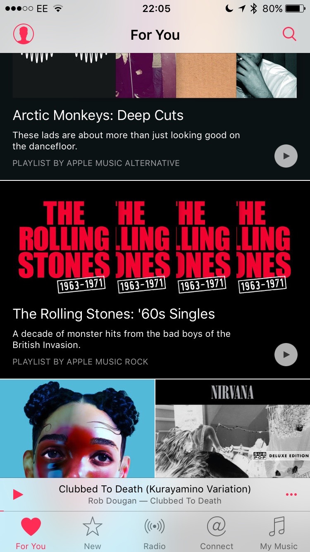
Task: Open the Arctic Monkeys: Deep Cuts title
Action: [x=98, y=115]
